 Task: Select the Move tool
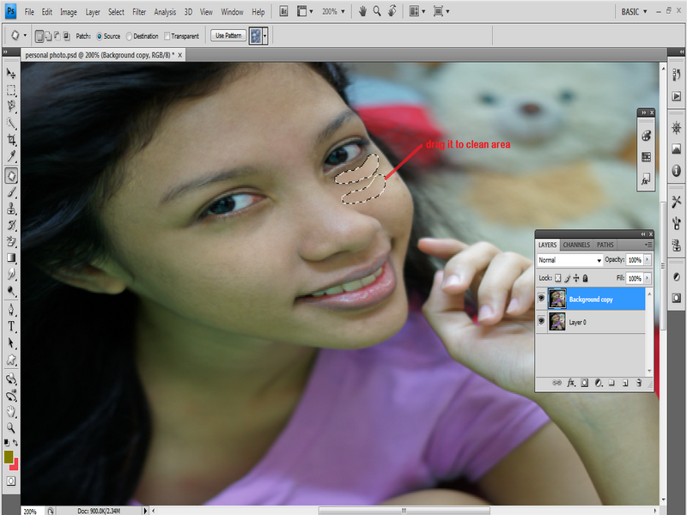coord(12,74)
